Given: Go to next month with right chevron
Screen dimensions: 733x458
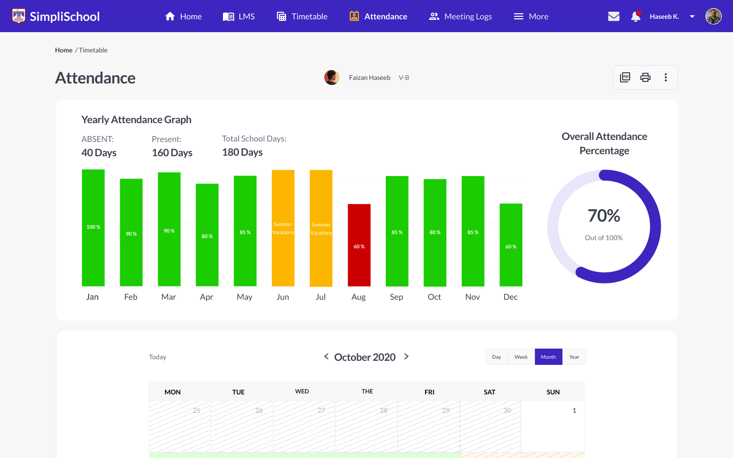Looking at the screenshot, I should tap(406, 356).
